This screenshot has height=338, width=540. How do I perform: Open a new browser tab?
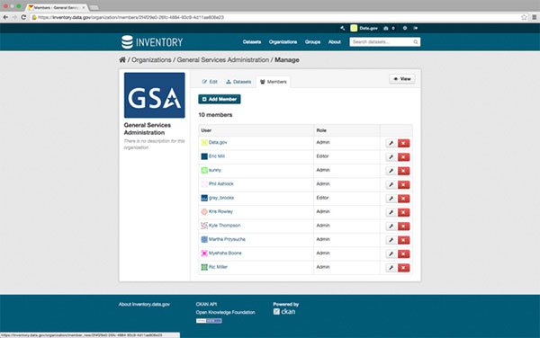point(94,7)
